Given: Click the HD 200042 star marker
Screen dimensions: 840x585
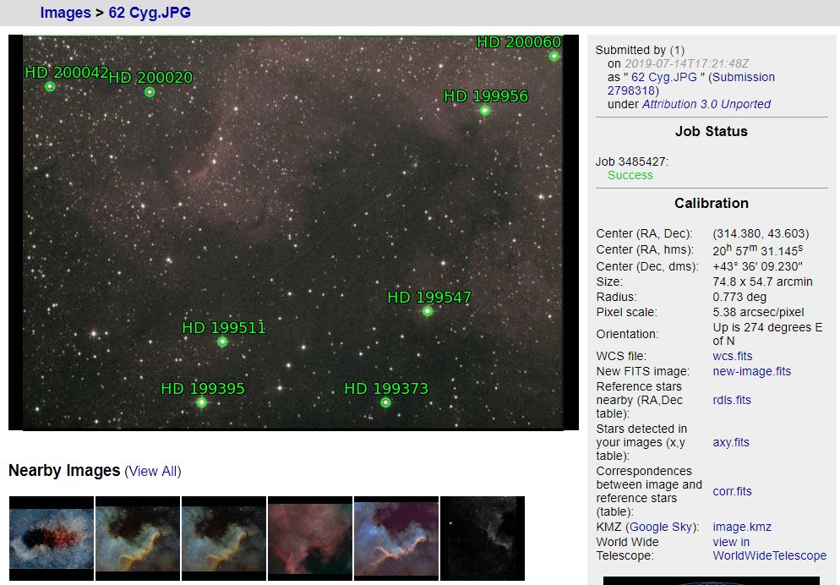Looking at the screenshot, I should [51, 86].
